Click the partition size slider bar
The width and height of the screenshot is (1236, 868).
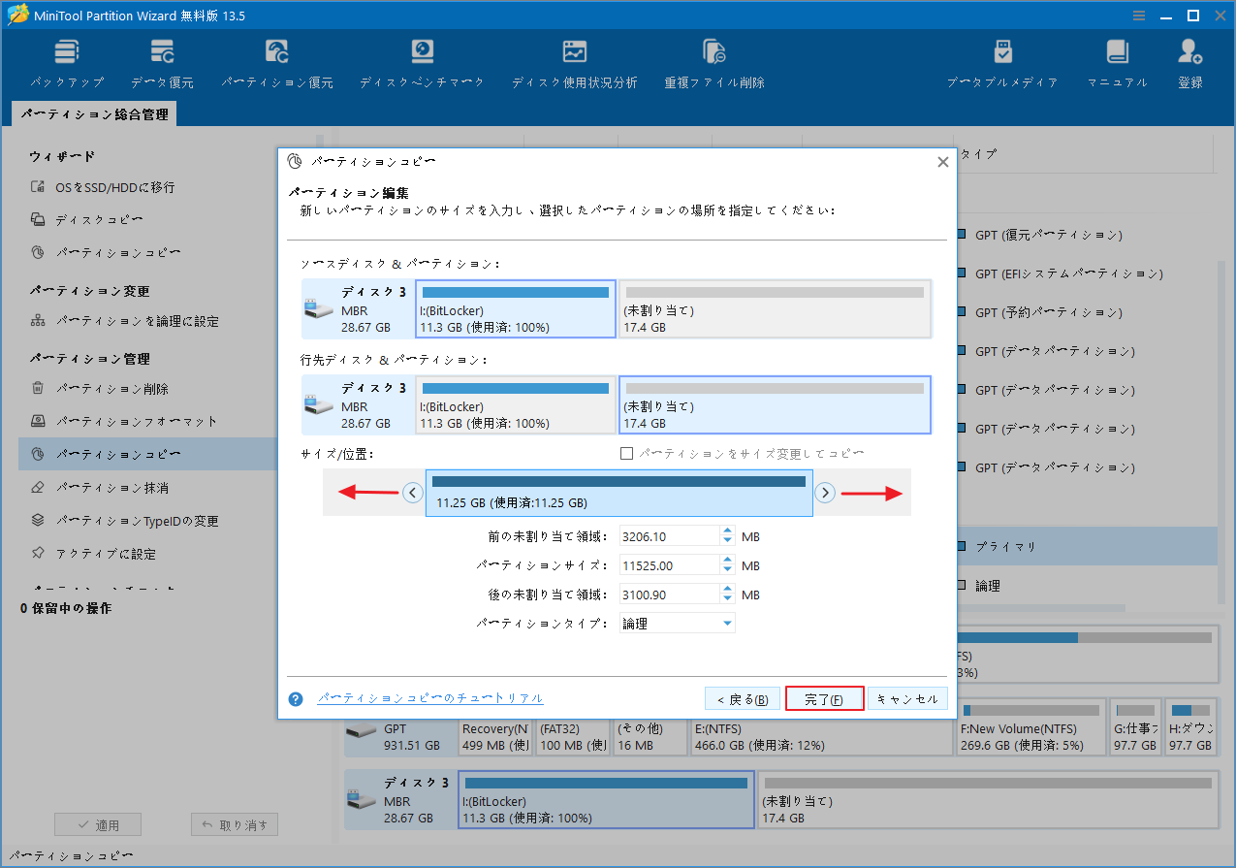(618, 492)
